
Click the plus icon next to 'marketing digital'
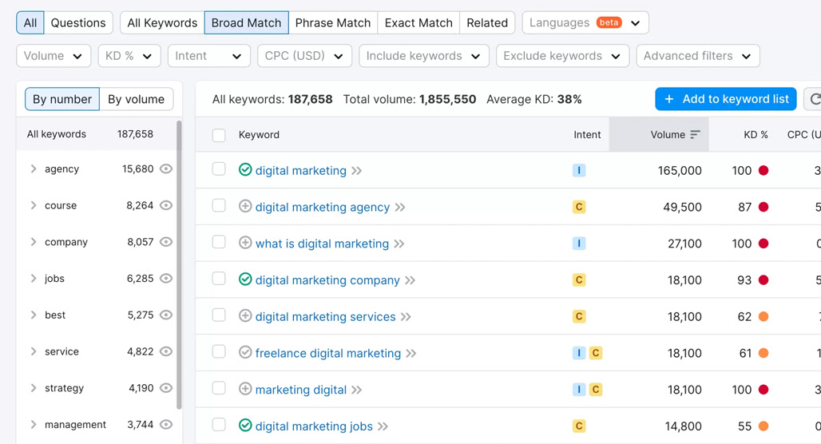pos(245,389)
